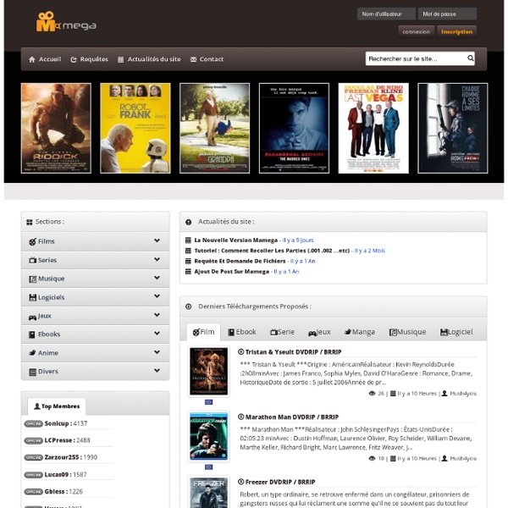
Task: Select the Top Membres tab
Action: tap(57, 406)
